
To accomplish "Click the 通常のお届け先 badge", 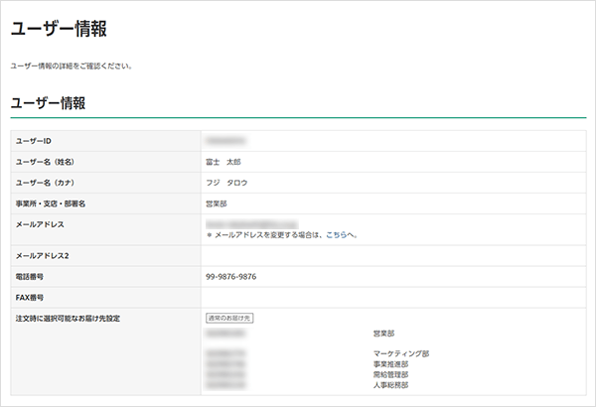I will 229,318.
